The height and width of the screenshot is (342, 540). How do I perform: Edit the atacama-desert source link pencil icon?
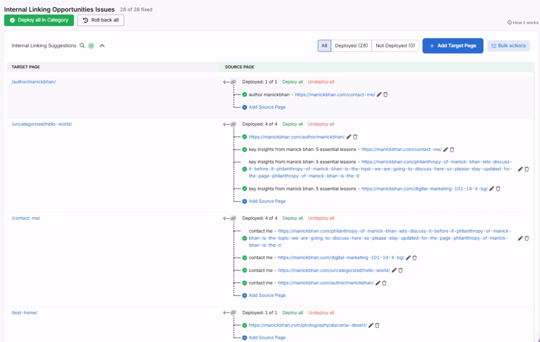coord(372,325)
